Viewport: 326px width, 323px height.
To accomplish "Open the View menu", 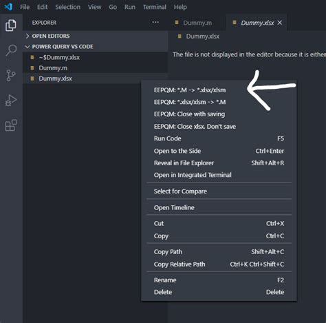I will 94,7.
